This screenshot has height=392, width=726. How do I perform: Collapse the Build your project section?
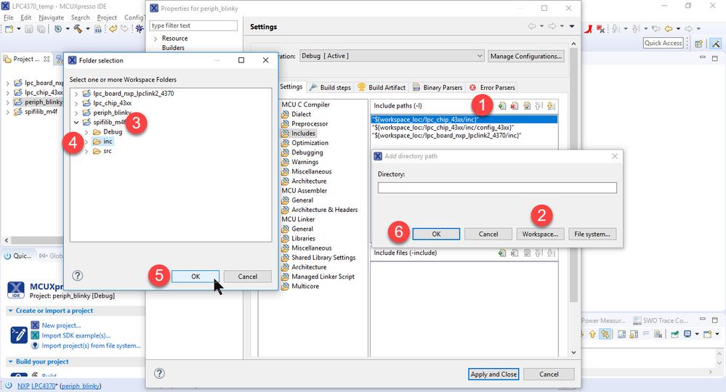10,362
